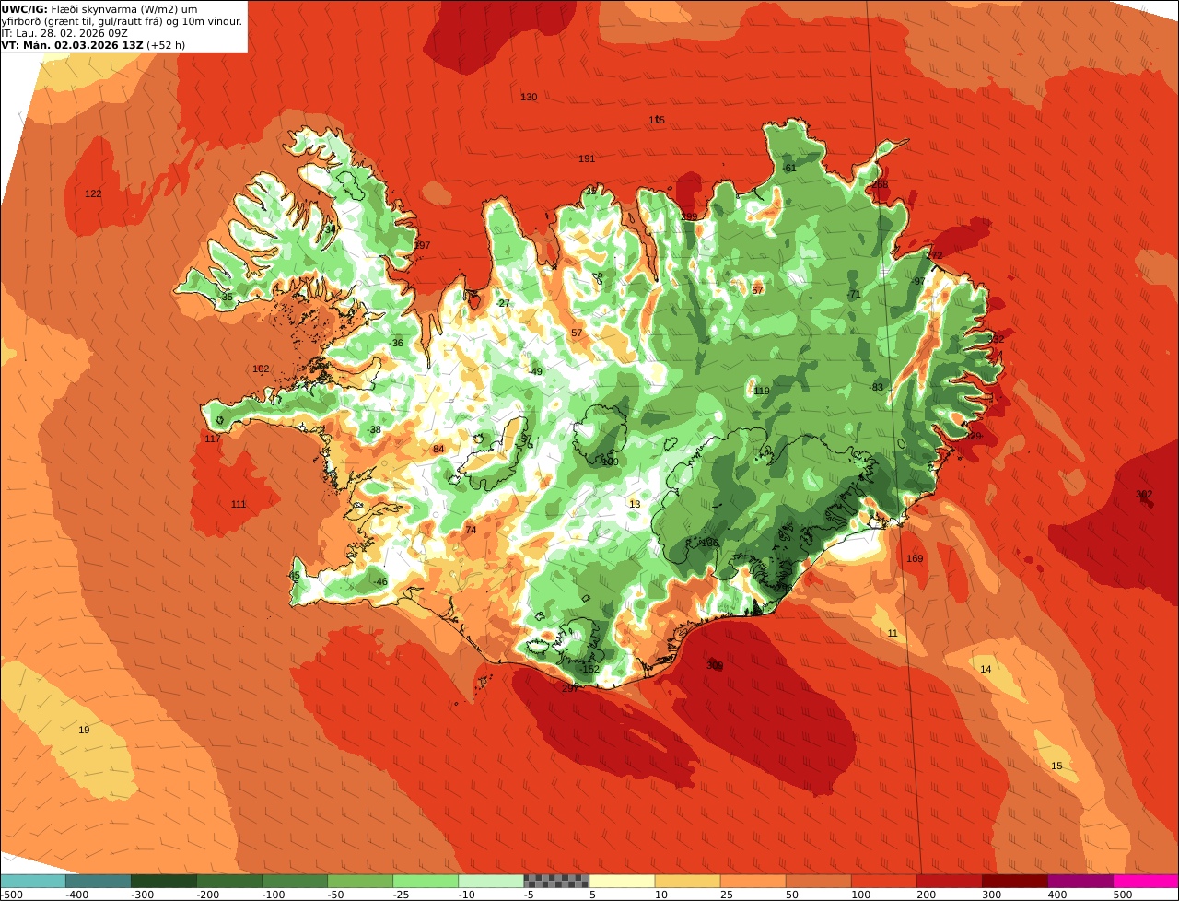
Task: Click the '-38' value on Snæfellsnes peninsula
Action: (x=374, y=430)
